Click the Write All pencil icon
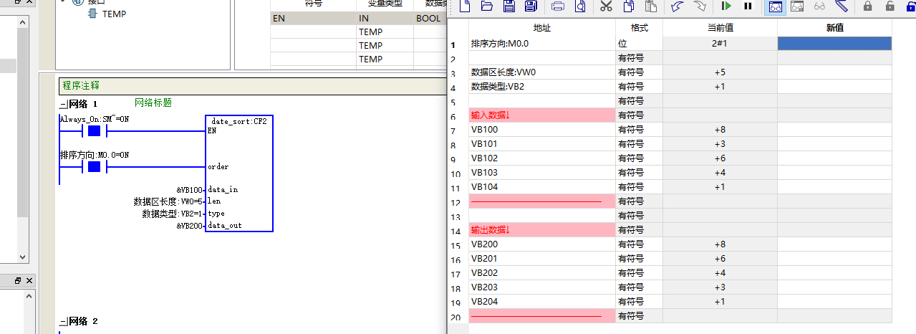 point(842,6)
